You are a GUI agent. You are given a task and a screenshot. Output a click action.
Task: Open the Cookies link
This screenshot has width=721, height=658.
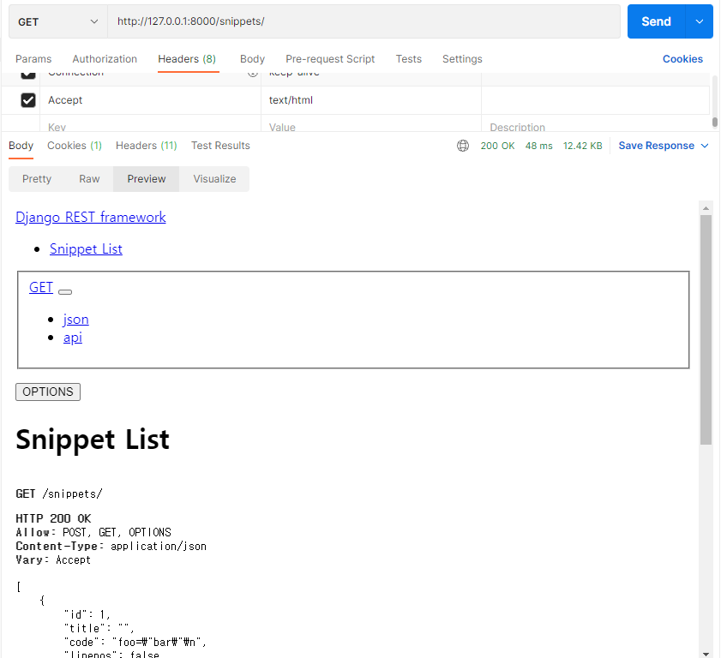pos(682,59)
